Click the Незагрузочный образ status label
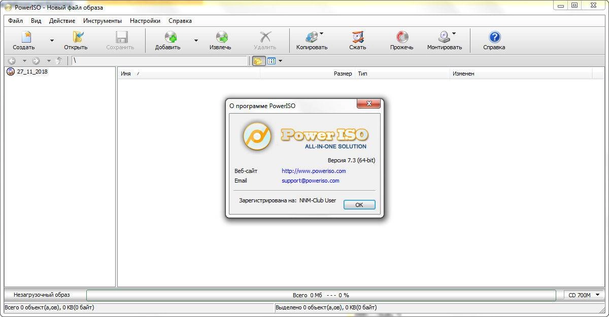Screen dimensions: 609x317 pyautogui.click(x=42, y=295)
